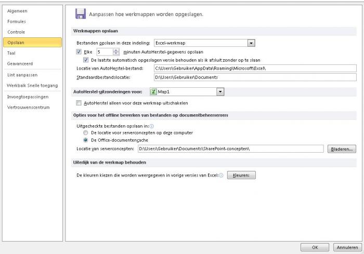
Task: Open the Map1 workbook dropdown
Action: point(220,92)
